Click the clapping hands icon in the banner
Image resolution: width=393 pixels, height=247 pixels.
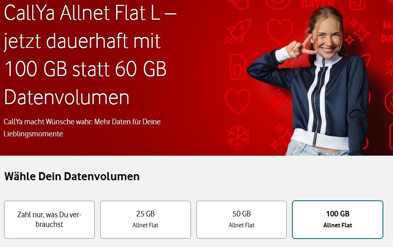point(279,101)
